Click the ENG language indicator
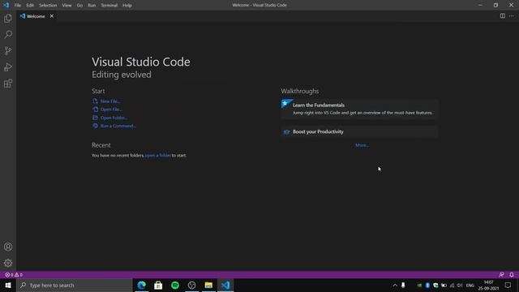This screenshot has width=519, height=292. click(470, 286)
